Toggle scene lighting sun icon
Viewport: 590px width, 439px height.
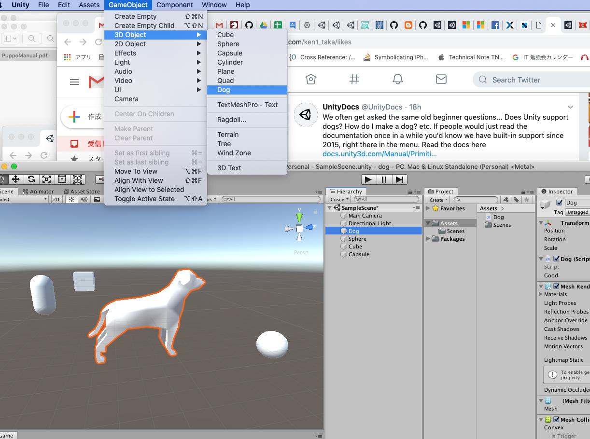[72, 199]
